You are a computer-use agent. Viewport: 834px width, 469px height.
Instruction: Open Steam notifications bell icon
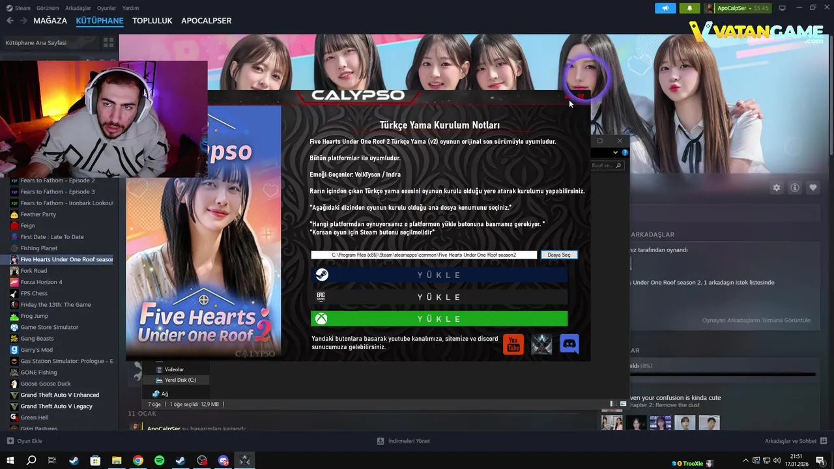tap(689, 8)
